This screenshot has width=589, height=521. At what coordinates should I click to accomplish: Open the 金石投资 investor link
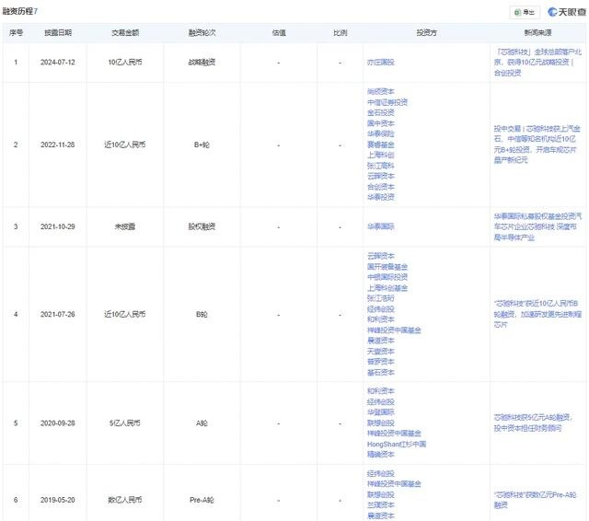[380, 112]
